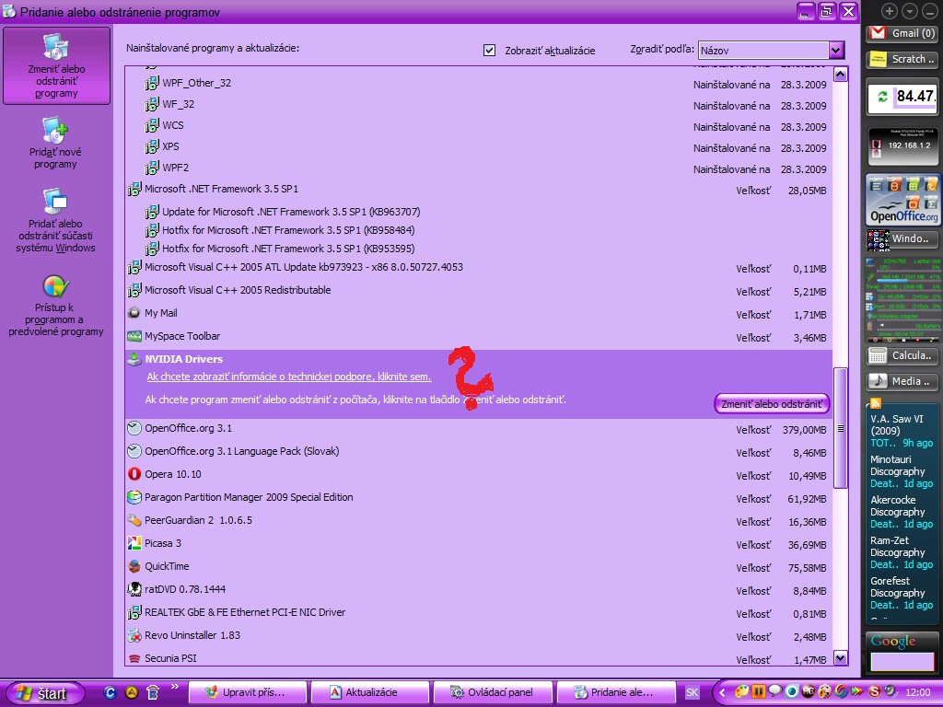Open the Calcula.. gadget
Viewport: 943px width, 707px height.
[x=902, y=355]
